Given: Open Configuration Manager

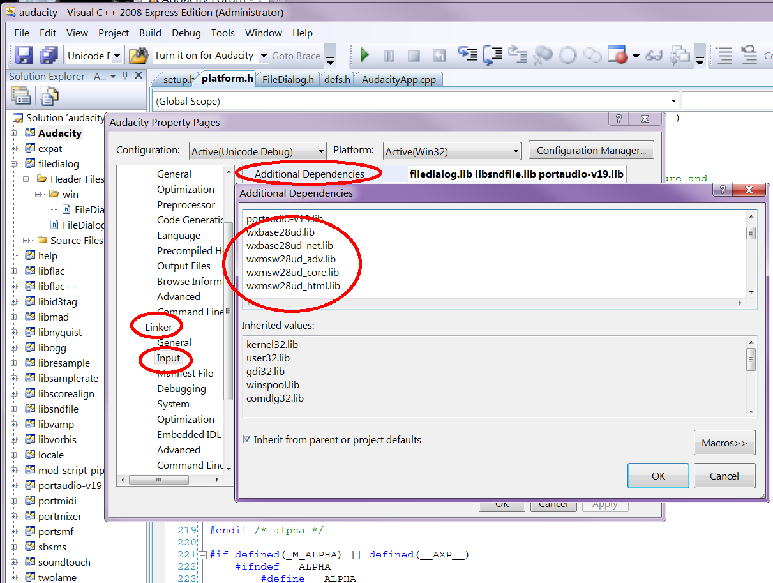Looking at the screenshot, I should tap(591, 151).
